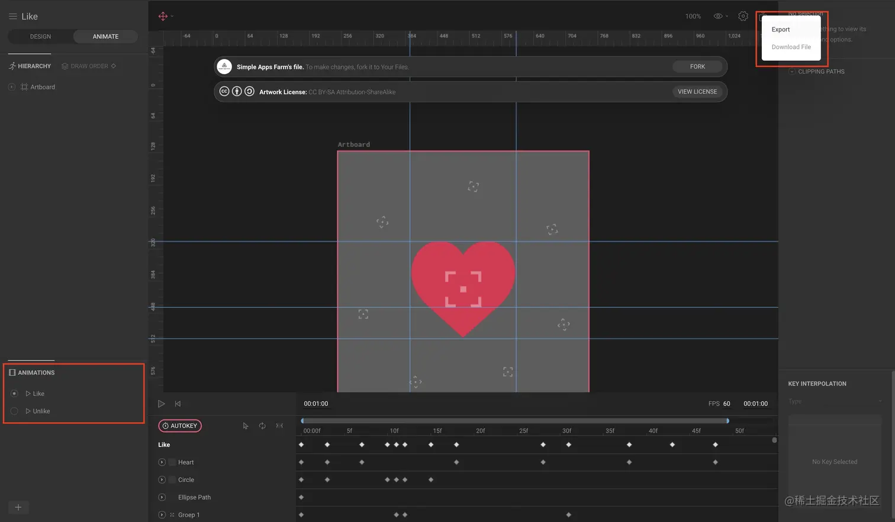895x522 pixels.
Task: Click the Creative Commons CC license icon
Action: [224, 91]
